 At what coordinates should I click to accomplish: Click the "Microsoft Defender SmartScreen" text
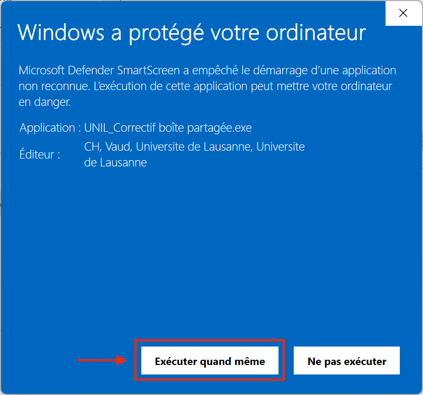pyautogui.click(x=99, y=71)
